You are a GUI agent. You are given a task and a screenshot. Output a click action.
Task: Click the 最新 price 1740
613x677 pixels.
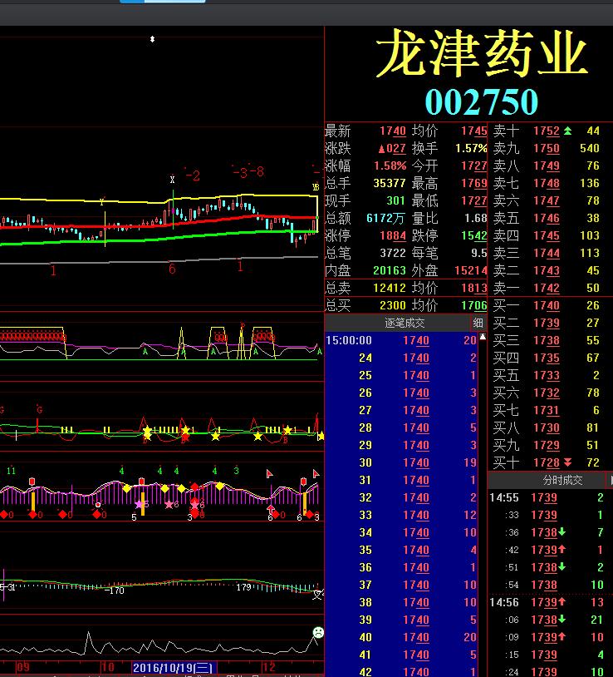[393, 131]
